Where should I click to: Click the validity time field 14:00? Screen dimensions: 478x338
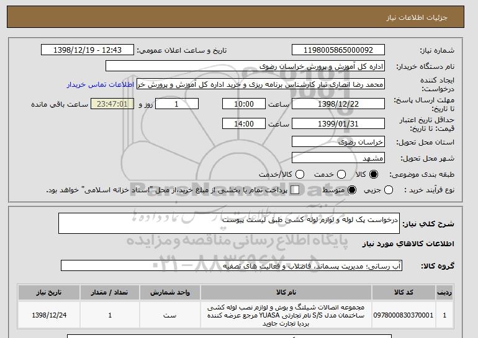click(x=244, y=123)
